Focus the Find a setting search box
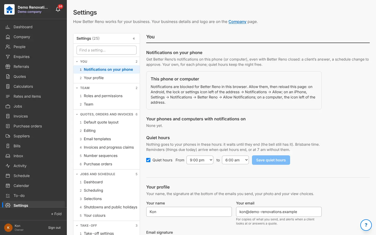 pyautogui.click(x=107, y=50)
